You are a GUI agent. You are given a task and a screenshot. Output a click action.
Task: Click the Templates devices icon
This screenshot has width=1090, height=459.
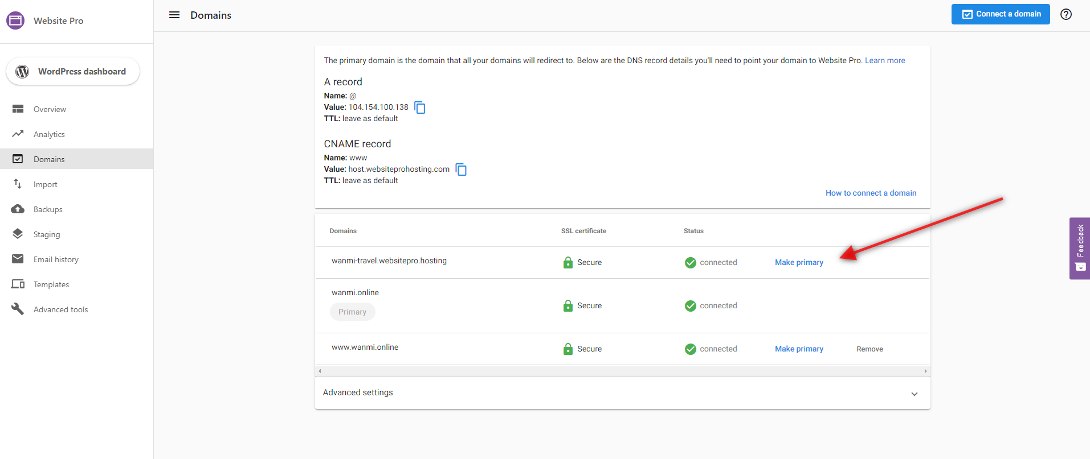pos(18,284)
